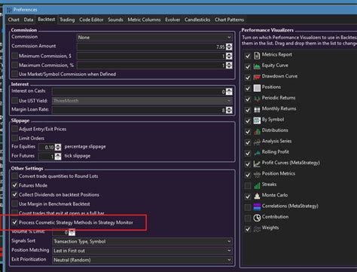
Task: Expand the Signals Sort dropdown
Action: [x=142, y=241]
